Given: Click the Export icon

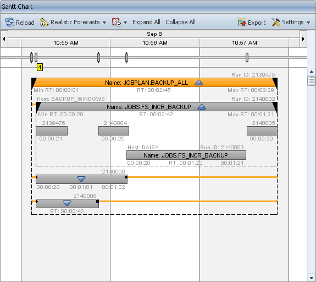Looking at the screenshot, I should point(241,22).
